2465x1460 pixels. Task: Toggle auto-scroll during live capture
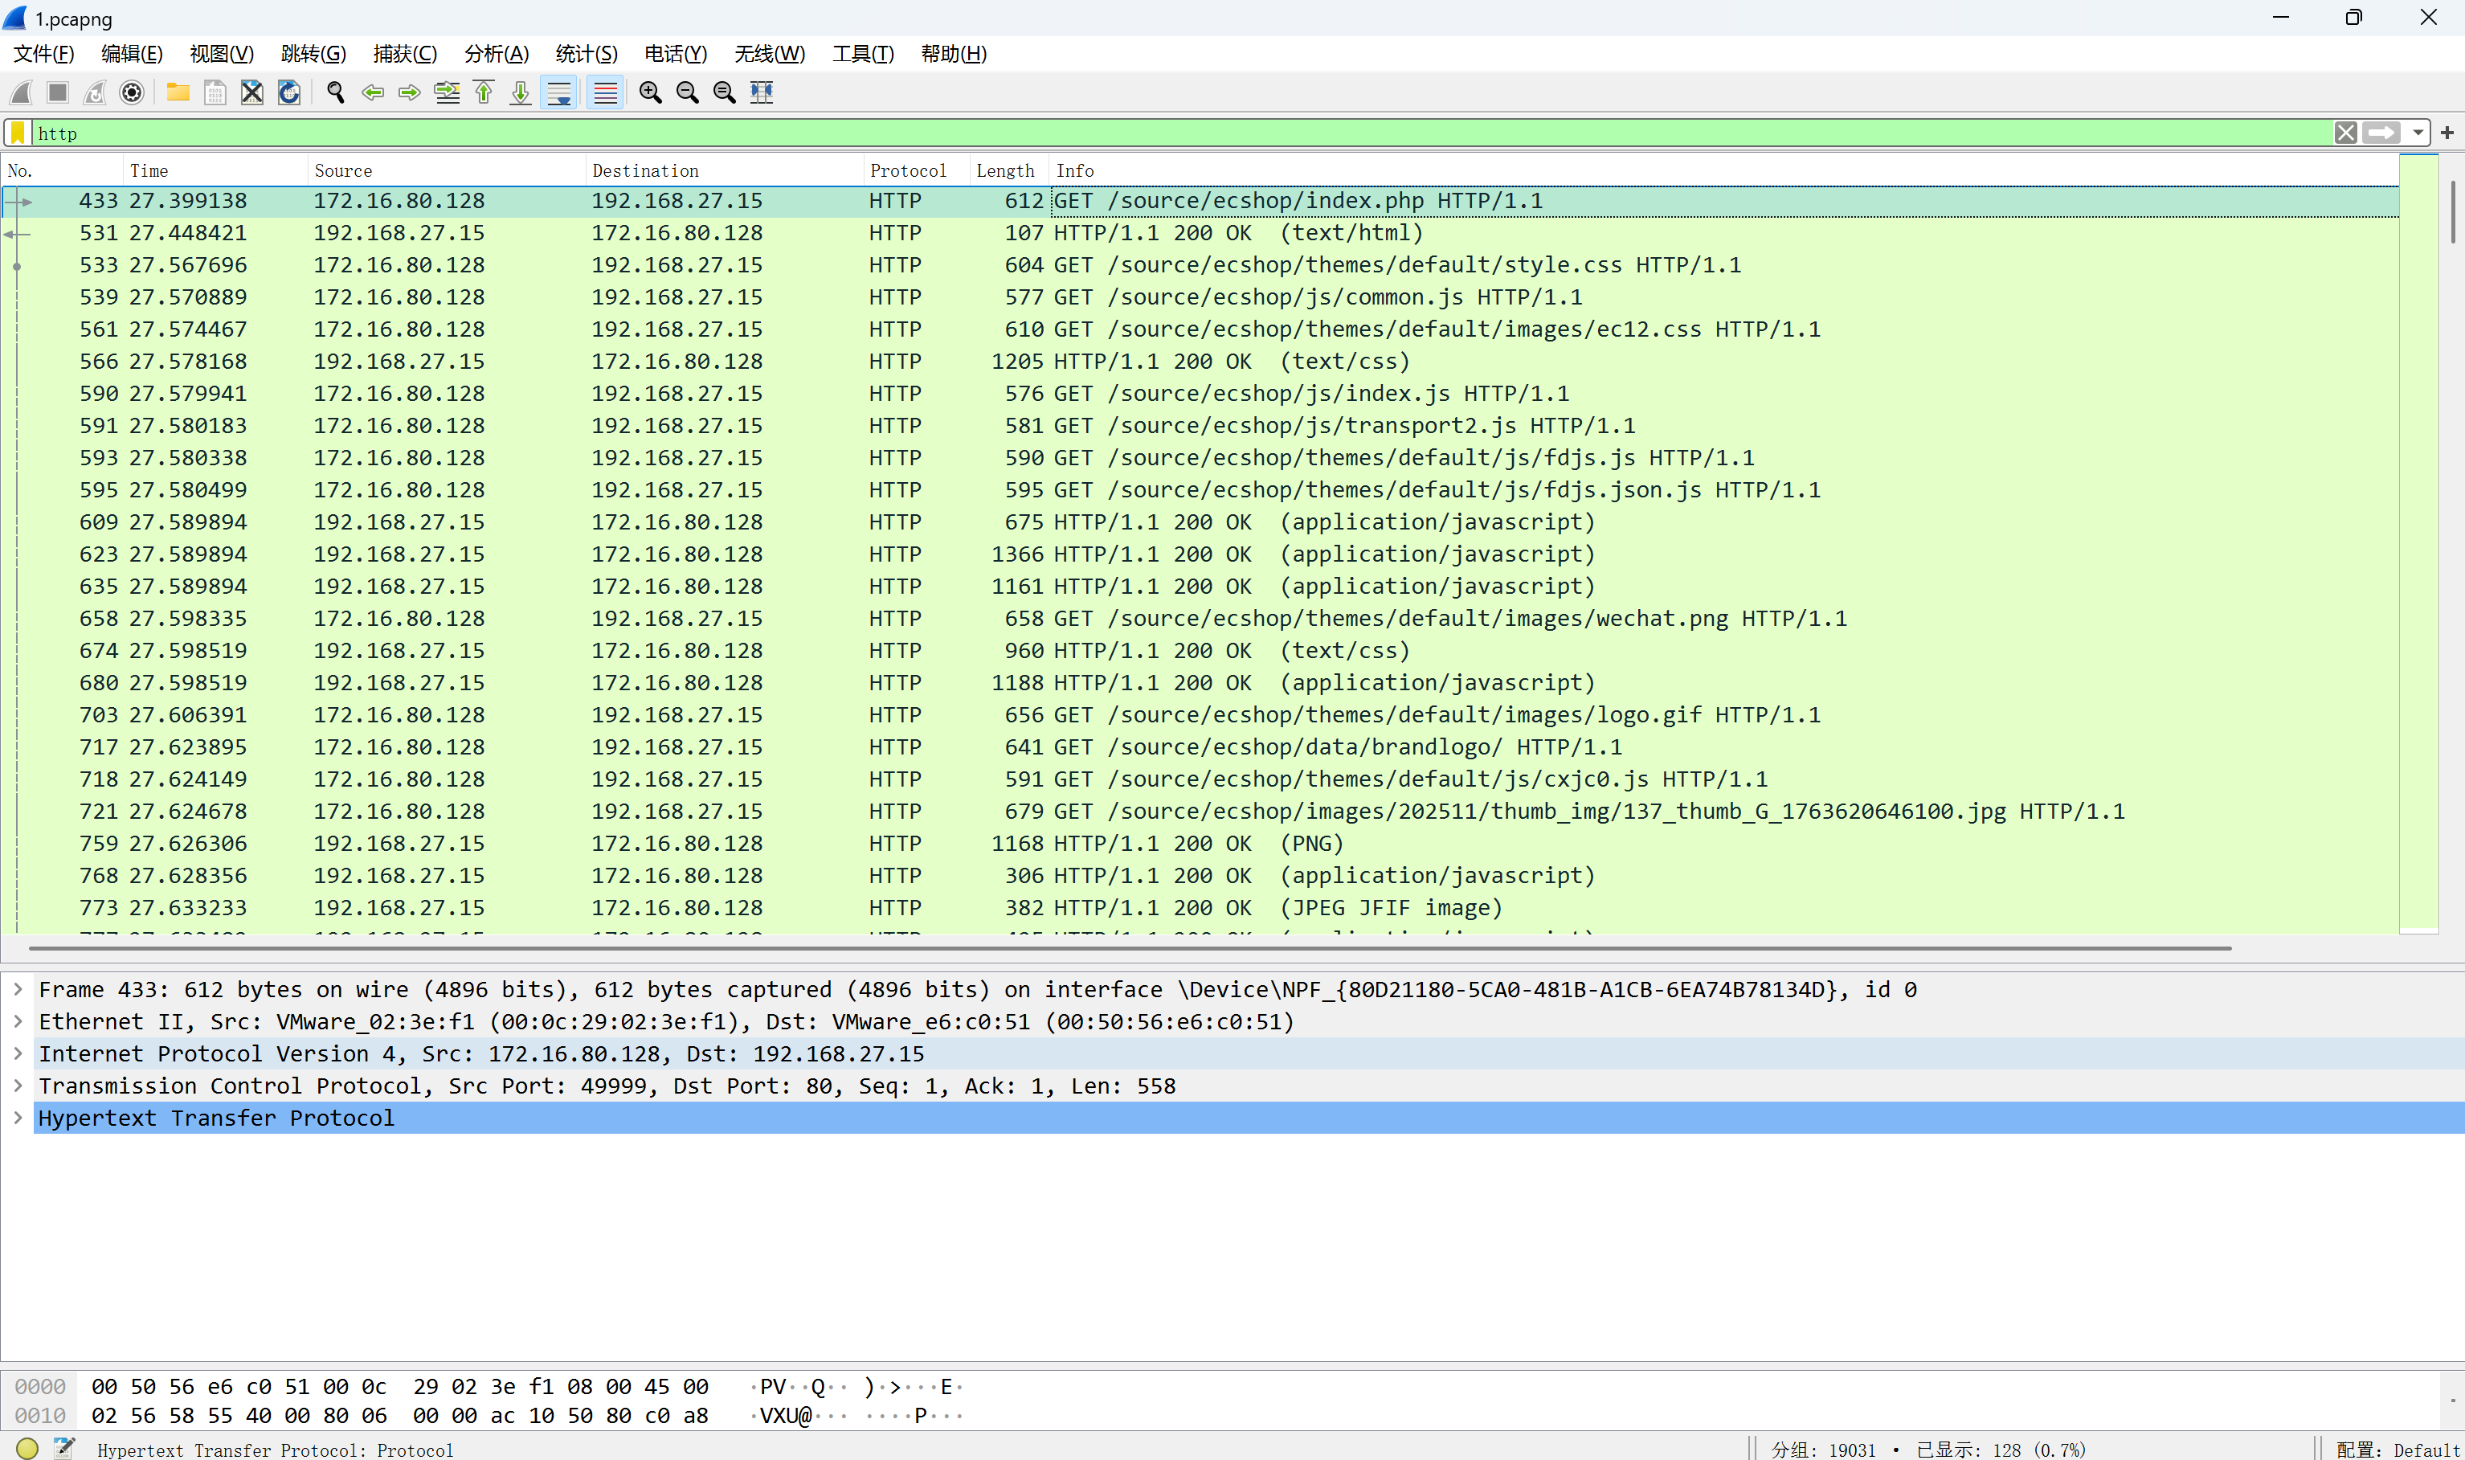tap(558, 92)
